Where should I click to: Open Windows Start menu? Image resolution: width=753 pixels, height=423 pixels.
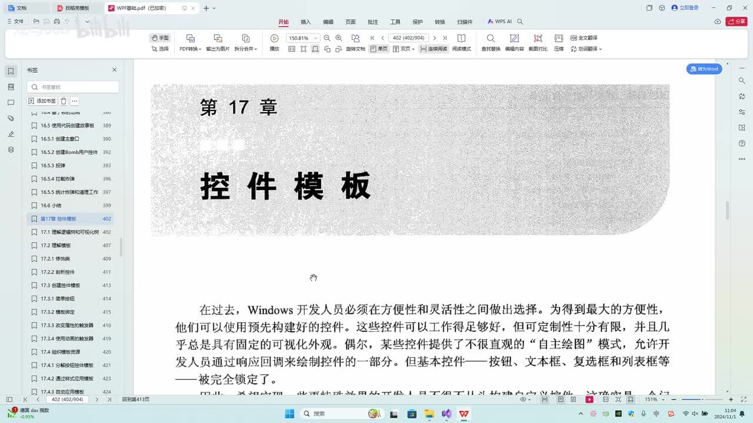[x=289, y=414]
